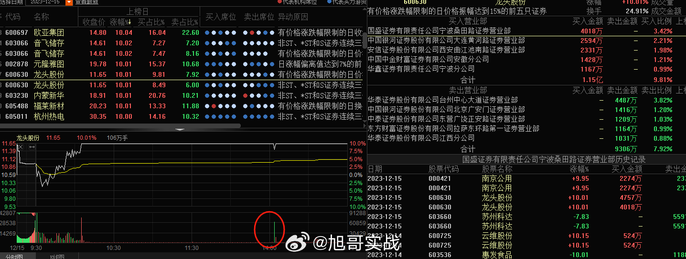
Task: Click the 卖占比 value 22.60
Action: point(191,33)
